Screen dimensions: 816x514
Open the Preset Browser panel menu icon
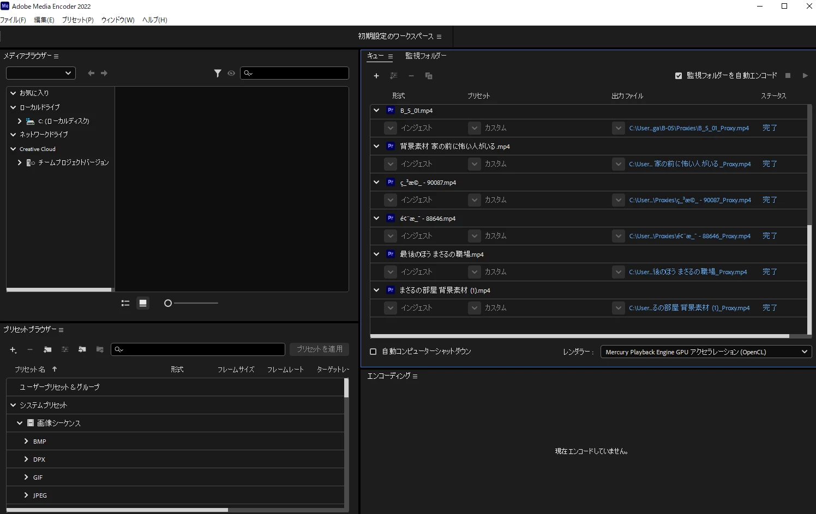click(x=61, y=330)
